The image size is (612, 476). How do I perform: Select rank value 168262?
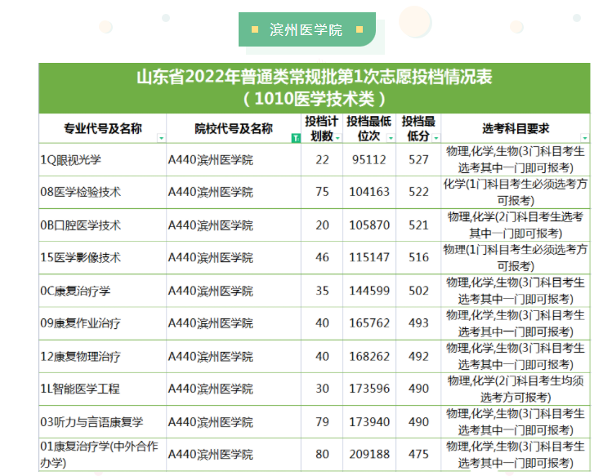(369, 356)
